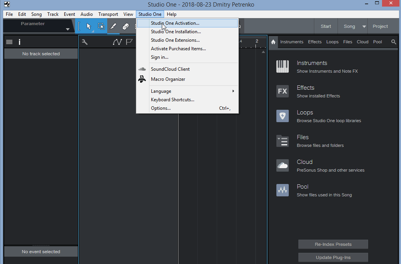
Task: Open the Cloud browser tab
Action: [x=362, y=42]
